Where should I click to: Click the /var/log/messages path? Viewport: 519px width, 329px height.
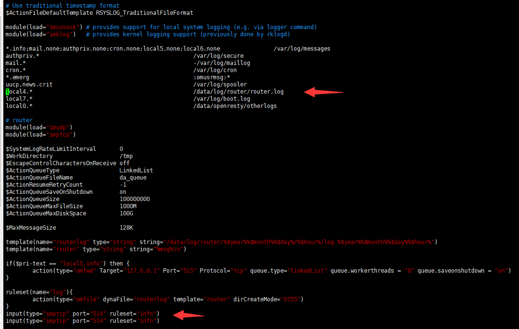pyautogui.click(x=302, y=49)
